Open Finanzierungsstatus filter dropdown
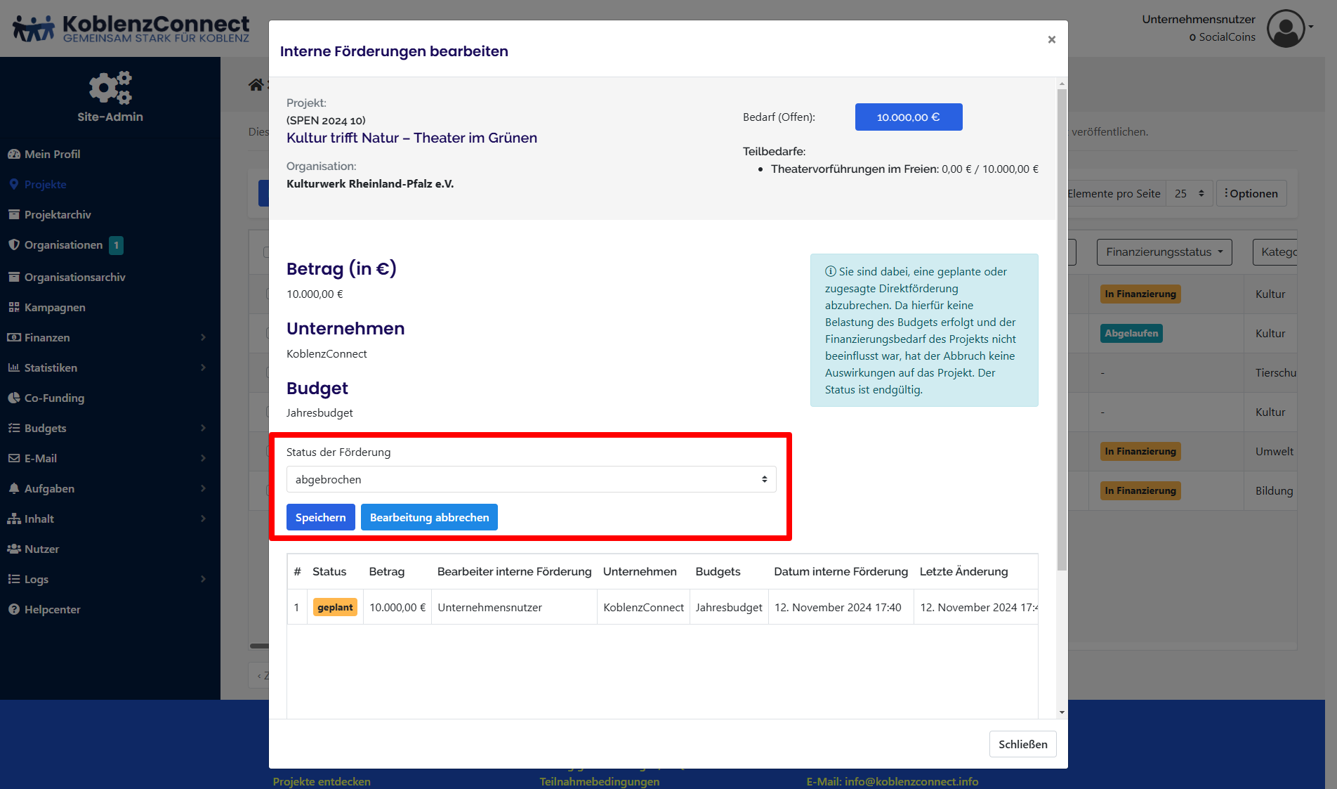The width and height of the screenshot is (1337, 789). (1164, 252)
